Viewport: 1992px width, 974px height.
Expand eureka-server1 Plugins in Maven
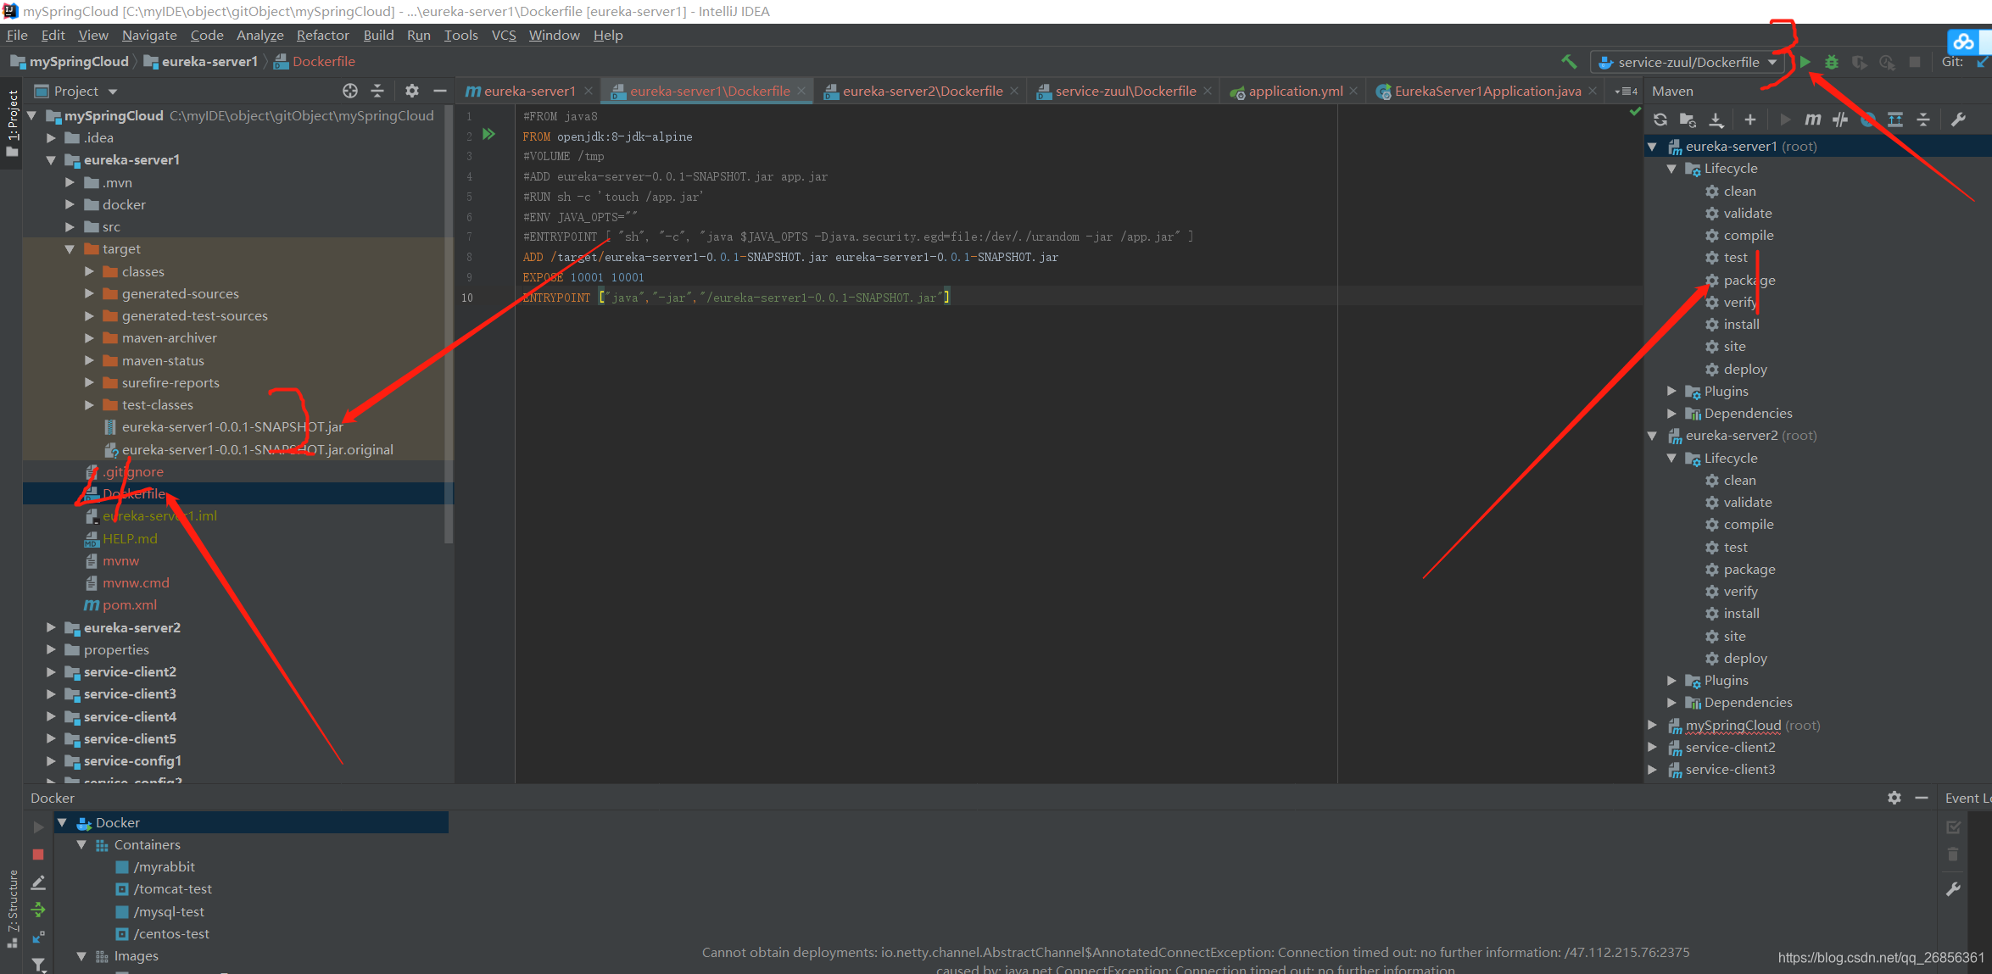tap(1671, 391)
